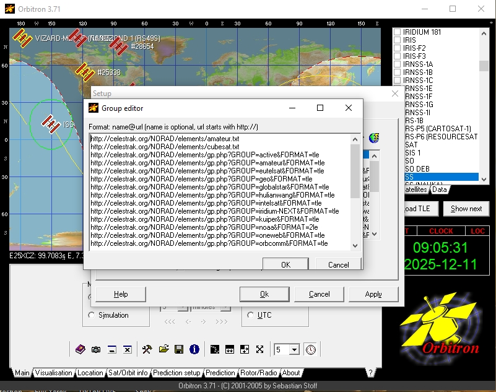The width and height of the screenshot is (496, 392).
Task: Click the blue info icon
Action: click(194, 349)
